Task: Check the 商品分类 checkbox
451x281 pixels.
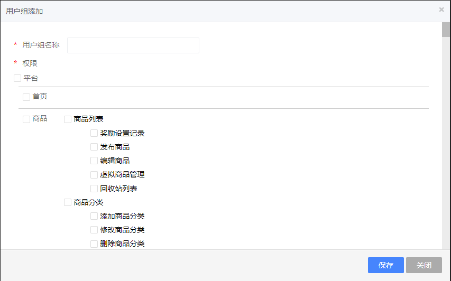Action: coord(68,202)
